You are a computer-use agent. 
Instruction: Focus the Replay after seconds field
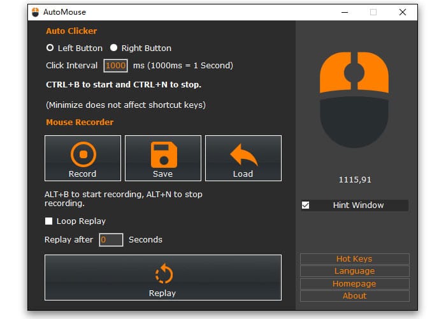[x=111, y=240]
